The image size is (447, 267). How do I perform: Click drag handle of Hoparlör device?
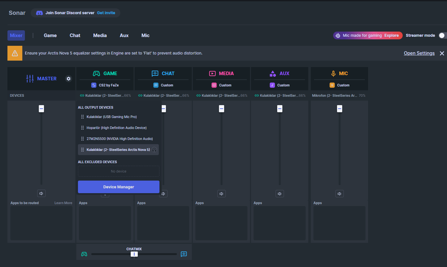click(82, 128)
